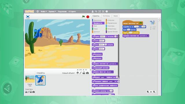Paint a new sprite
The image size is (185, 104).
[x=81, y=73]
